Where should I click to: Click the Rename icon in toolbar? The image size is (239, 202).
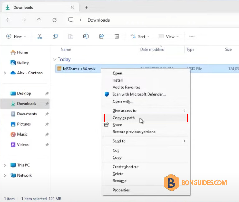(x=86, y=37)
